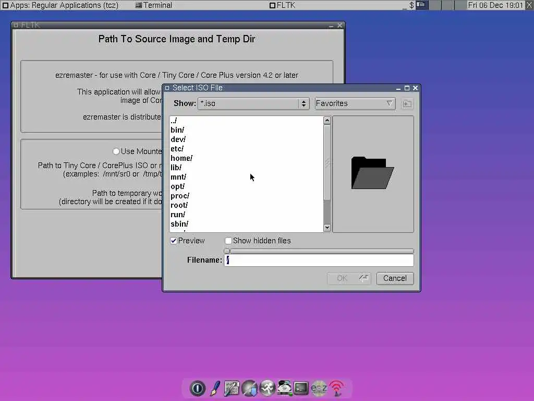Open the WiFi antenna icon in dock
Viewport: 534px width, 401px height.
tap(336, 388)
